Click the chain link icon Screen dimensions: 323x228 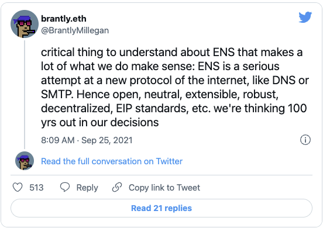[x=117, y=188]
